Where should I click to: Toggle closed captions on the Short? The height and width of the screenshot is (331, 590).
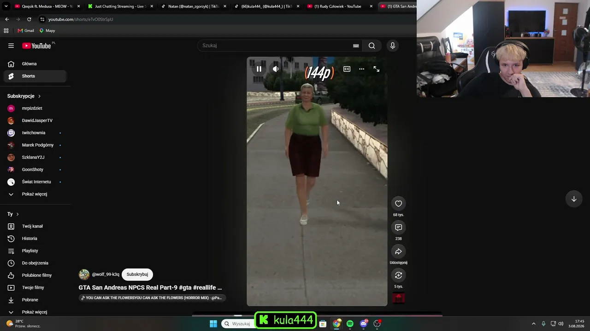point(347,69)
